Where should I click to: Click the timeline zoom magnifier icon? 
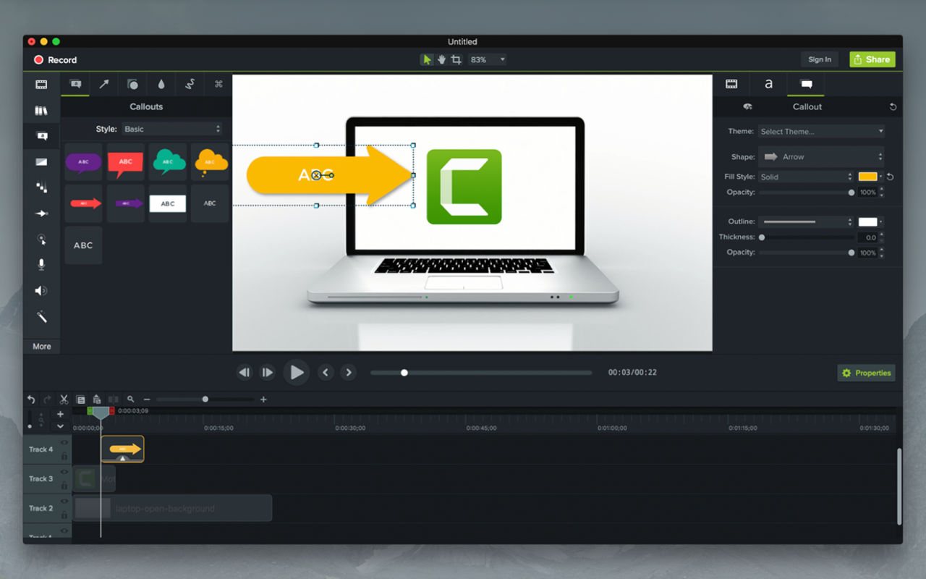click(131, 399)
